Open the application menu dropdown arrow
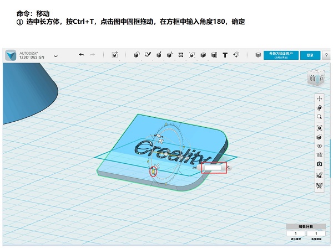Image resolution: width=333 pixels, height=249 pixels. 56,56
